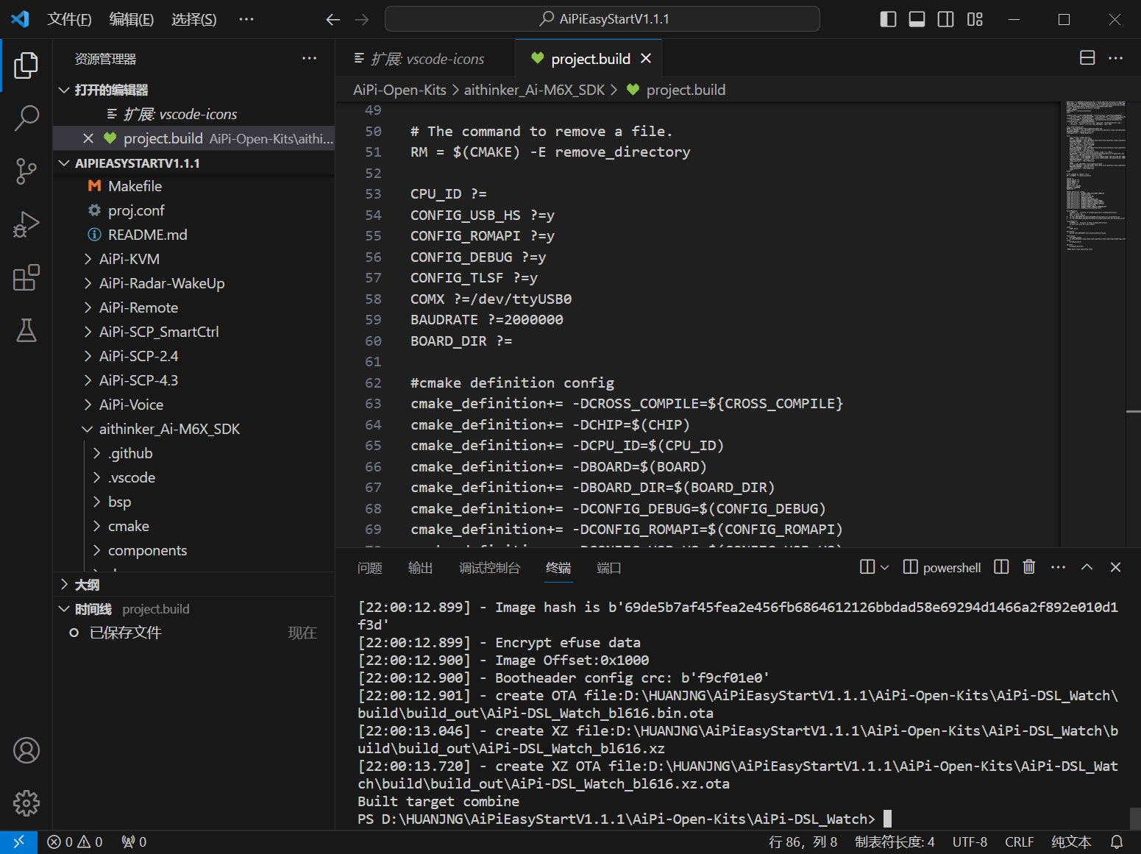Open notifications bell in status bar
The height and width of the screenshot is (854, 1141).
coord(1117,842)
